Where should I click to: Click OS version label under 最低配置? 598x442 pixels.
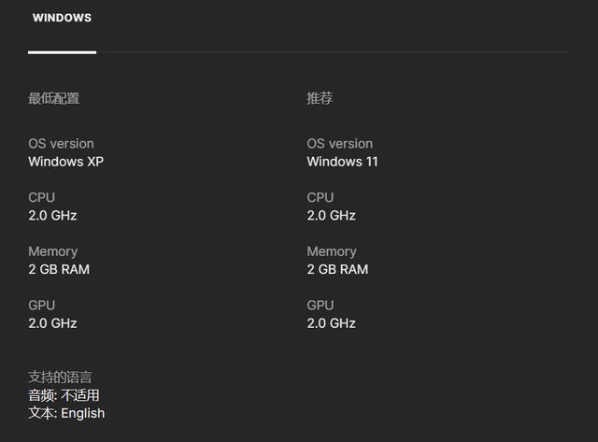pyautogui.click(x=61, y=144)
